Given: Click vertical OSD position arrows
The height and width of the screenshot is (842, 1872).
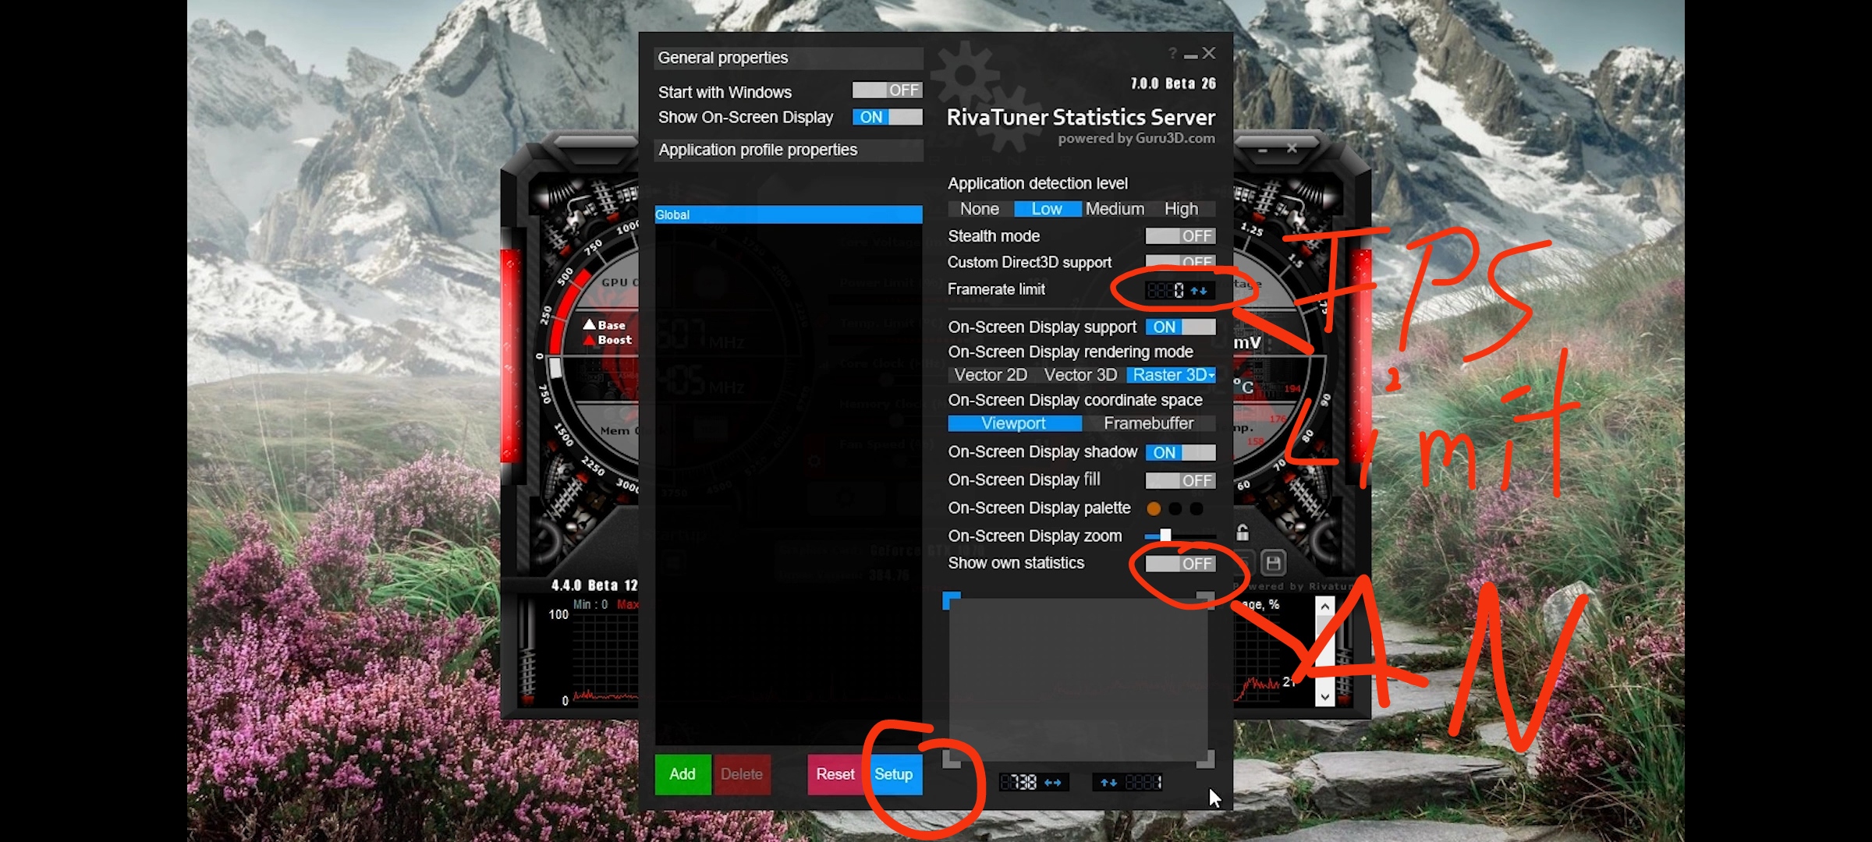Looking at the screenshot, I should [1108, 783].
